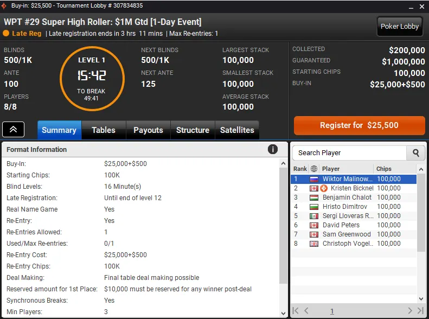
Task: Go to the previous player page
Action: pos(306,311)
